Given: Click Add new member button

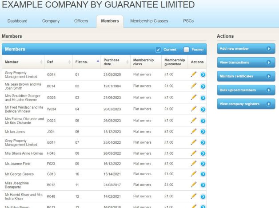Looking at the screenshot, I should (x=246, y=48).
